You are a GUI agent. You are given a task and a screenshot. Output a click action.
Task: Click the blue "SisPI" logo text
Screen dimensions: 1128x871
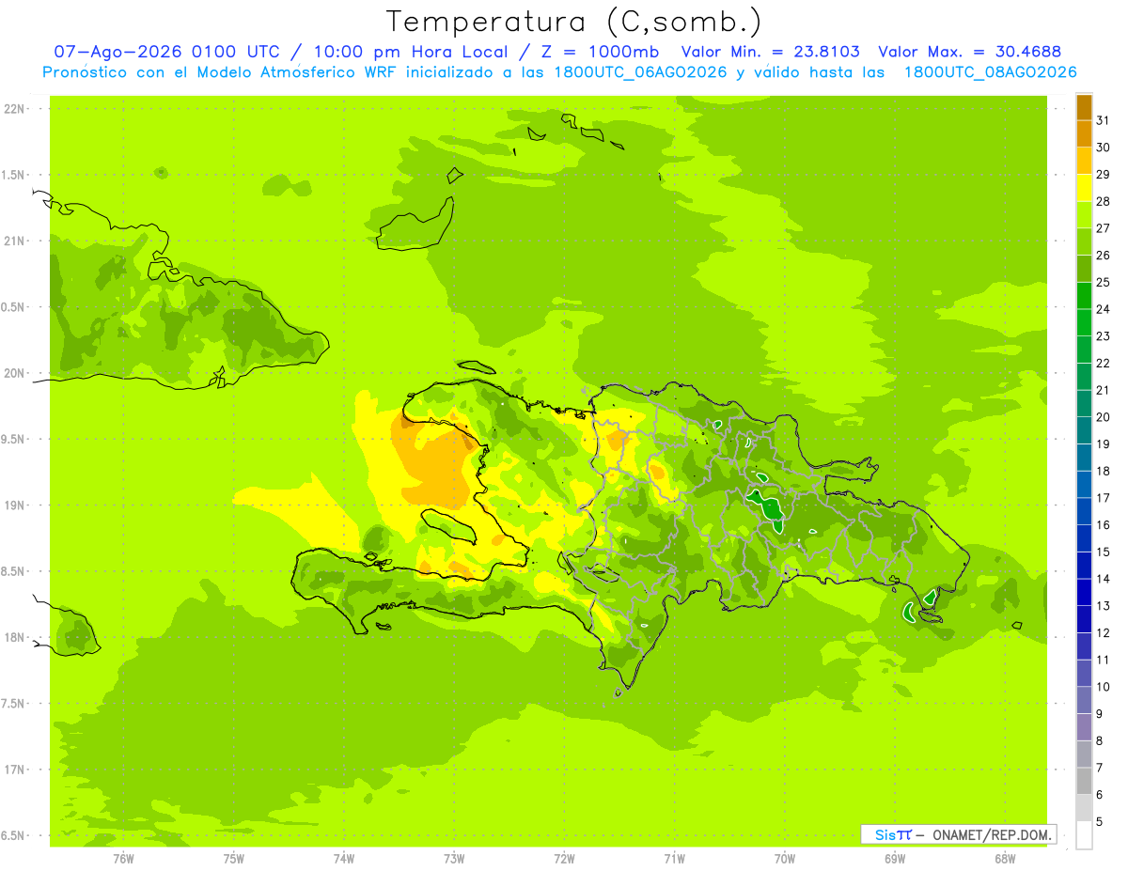893,834
